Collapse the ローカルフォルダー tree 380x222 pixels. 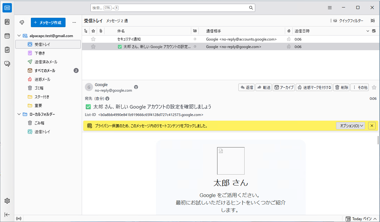coord(19,114)
